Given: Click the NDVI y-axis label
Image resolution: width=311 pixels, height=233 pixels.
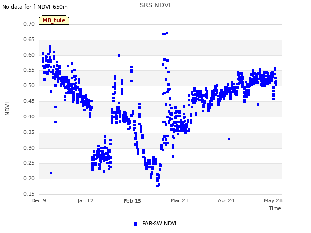Looking at the screenshot, I should [7, 109].
